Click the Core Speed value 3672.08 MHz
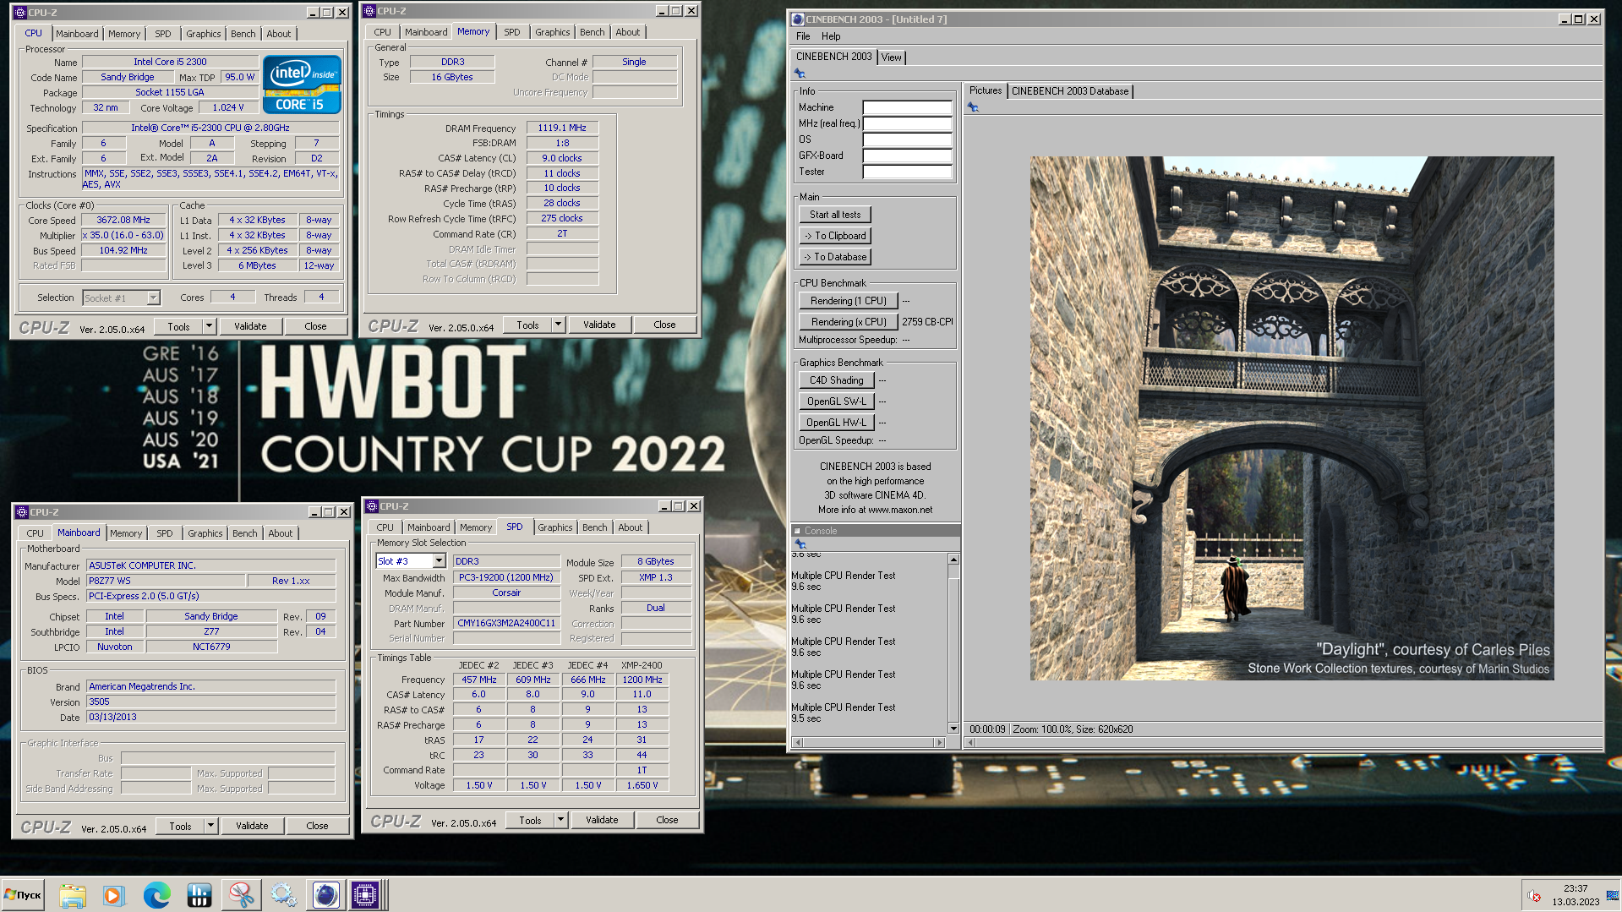 pyautogui.click(x=123, y=220)
